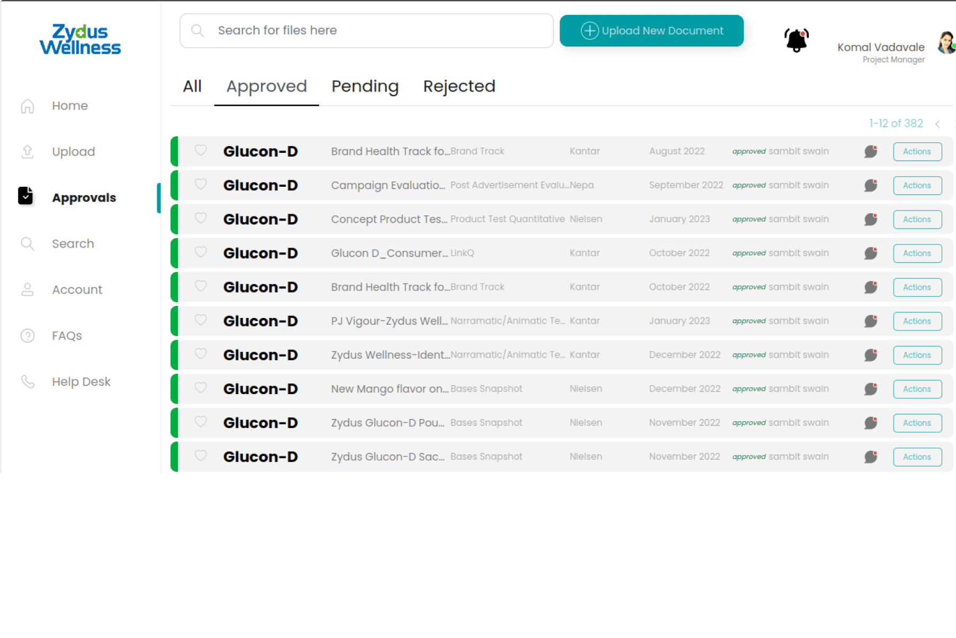This screenshot has width=956, height=638.
Task: Open comments for Zydus Wellness-Ident row
Action: [871, 354]
